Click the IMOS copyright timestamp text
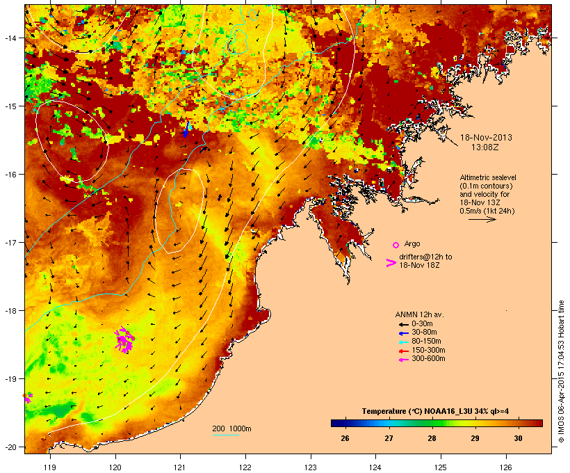The image size is (570, 473). tap(560, 371)
